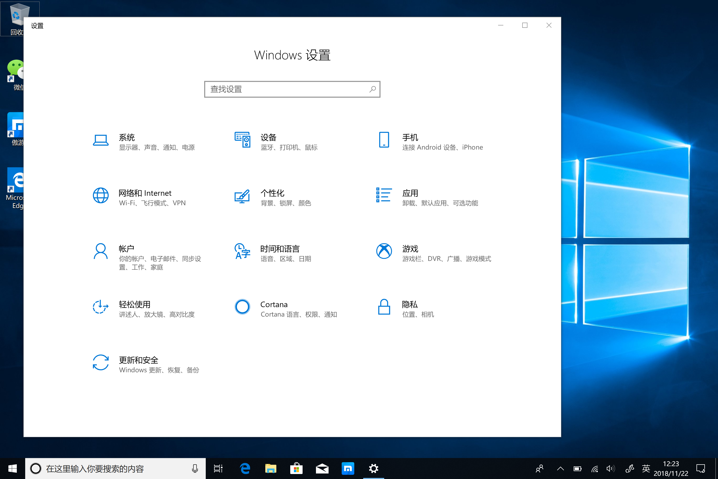This screenshot has height=479, width=718.
Task: Click the 背景、锁屏、颜色 description
Action: coord(286,203)
